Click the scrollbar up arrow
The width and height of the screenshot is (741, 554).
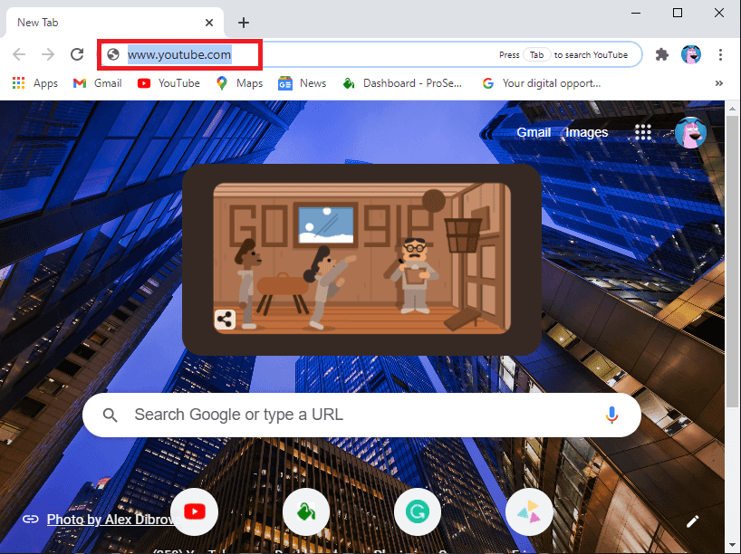[x=733, y=108]
